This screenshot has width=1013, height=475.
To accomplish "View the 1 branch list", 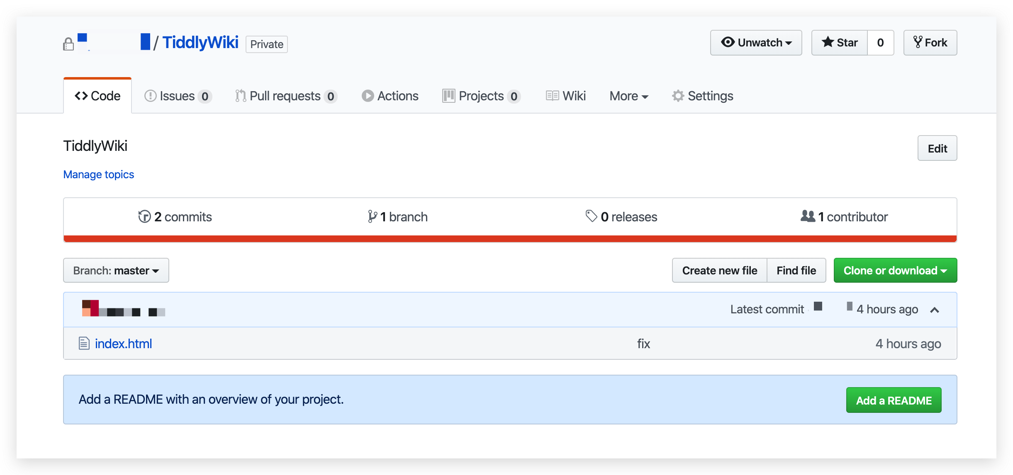I will pyautogui.click(x=397, y=216).
